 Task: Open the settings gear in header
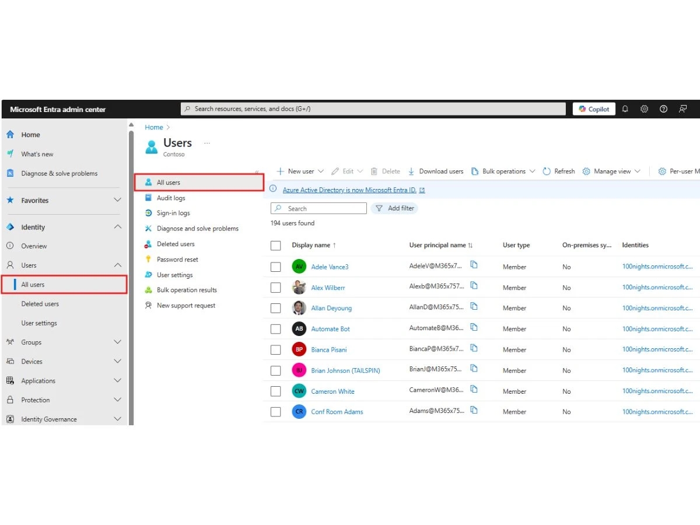[644, 109]
